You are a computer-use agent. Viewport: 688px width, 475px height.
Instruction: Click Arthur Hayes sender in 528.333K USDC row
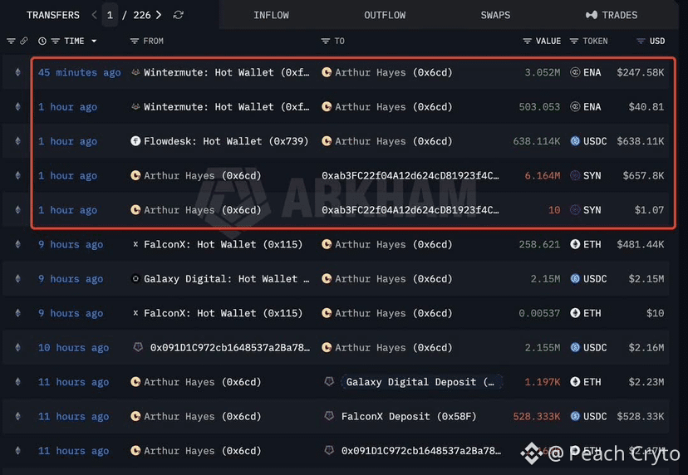pos(196,416)
